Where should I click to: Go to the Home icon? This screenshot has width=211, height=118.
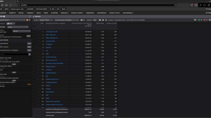tap(6, 5)
